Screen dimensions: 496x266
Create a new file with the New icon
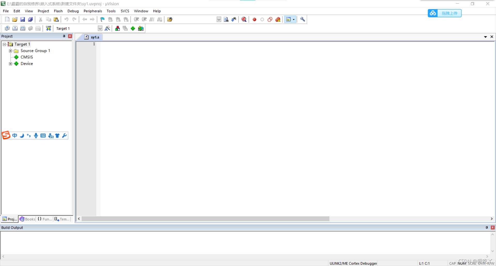(7, 19)
